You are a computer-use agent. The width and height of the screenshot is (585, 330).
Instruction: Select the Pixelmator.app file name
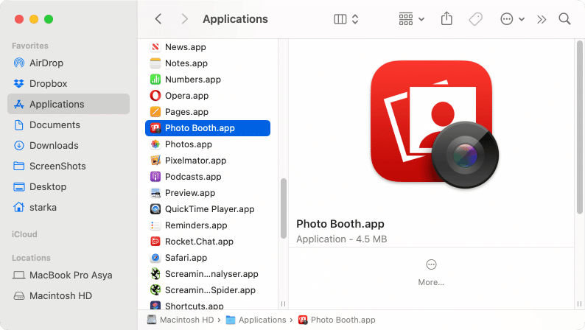(x=195, y=161)
